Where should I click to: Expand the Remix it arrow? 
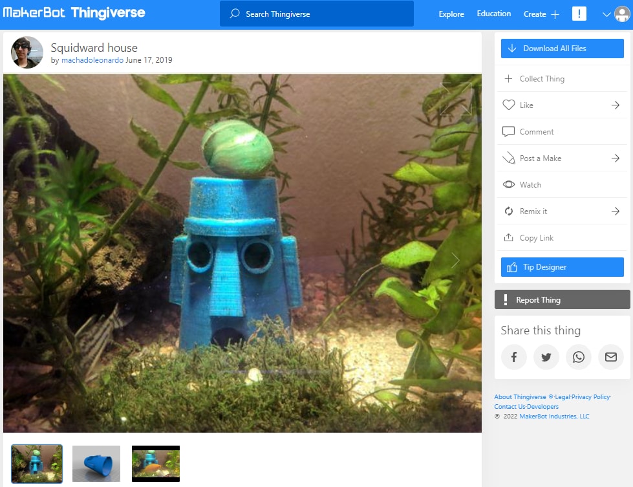[615, 211]
